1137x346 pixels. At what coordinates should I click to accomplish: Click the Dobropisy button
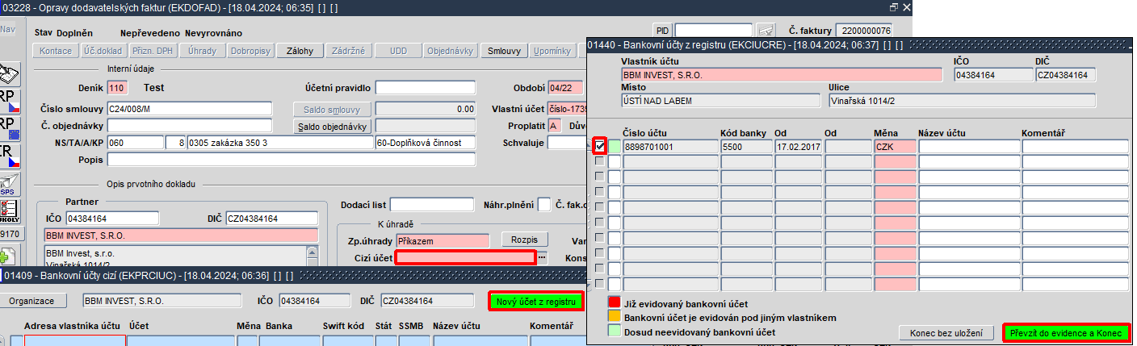250,51
